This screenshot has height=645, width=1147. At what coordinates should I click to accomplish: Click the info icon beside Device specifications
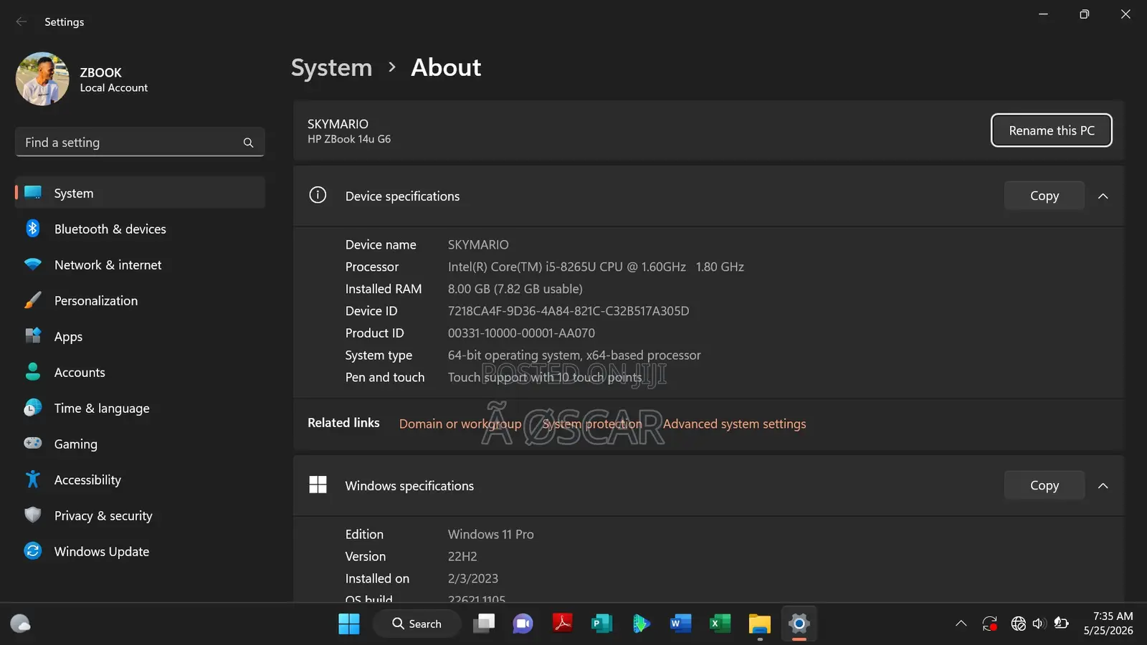tap(318, 195)
